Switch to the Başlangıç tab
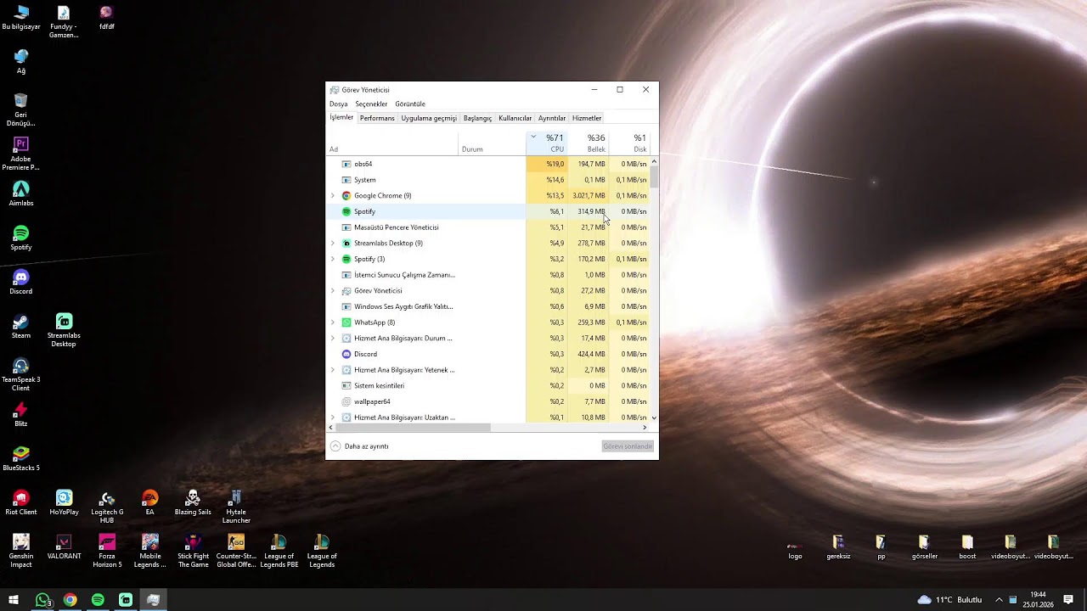The width and height of the screenshot is (1087, 611). [x=477, y=118]
